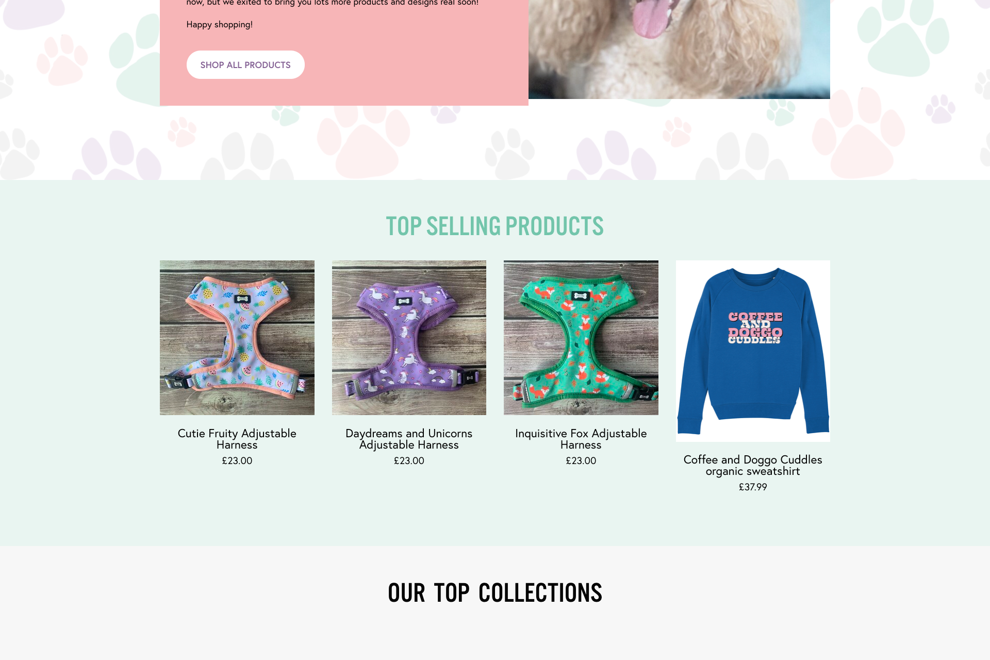Open the Inquisitive Fox harness product image
This screenshot has height=660, width=990.
581,338
